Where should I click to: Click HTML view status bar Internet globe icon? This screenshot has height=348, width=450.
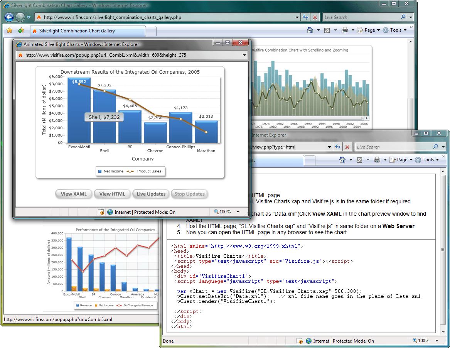coord(308,341)
